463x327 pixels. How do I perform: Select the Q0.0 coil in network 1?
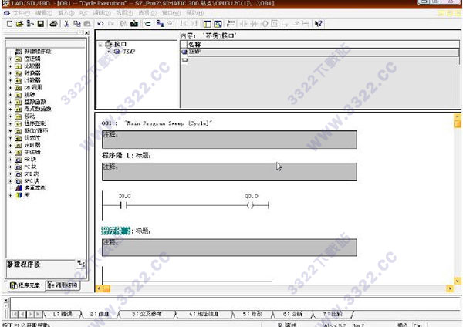[x=251, y=205]
